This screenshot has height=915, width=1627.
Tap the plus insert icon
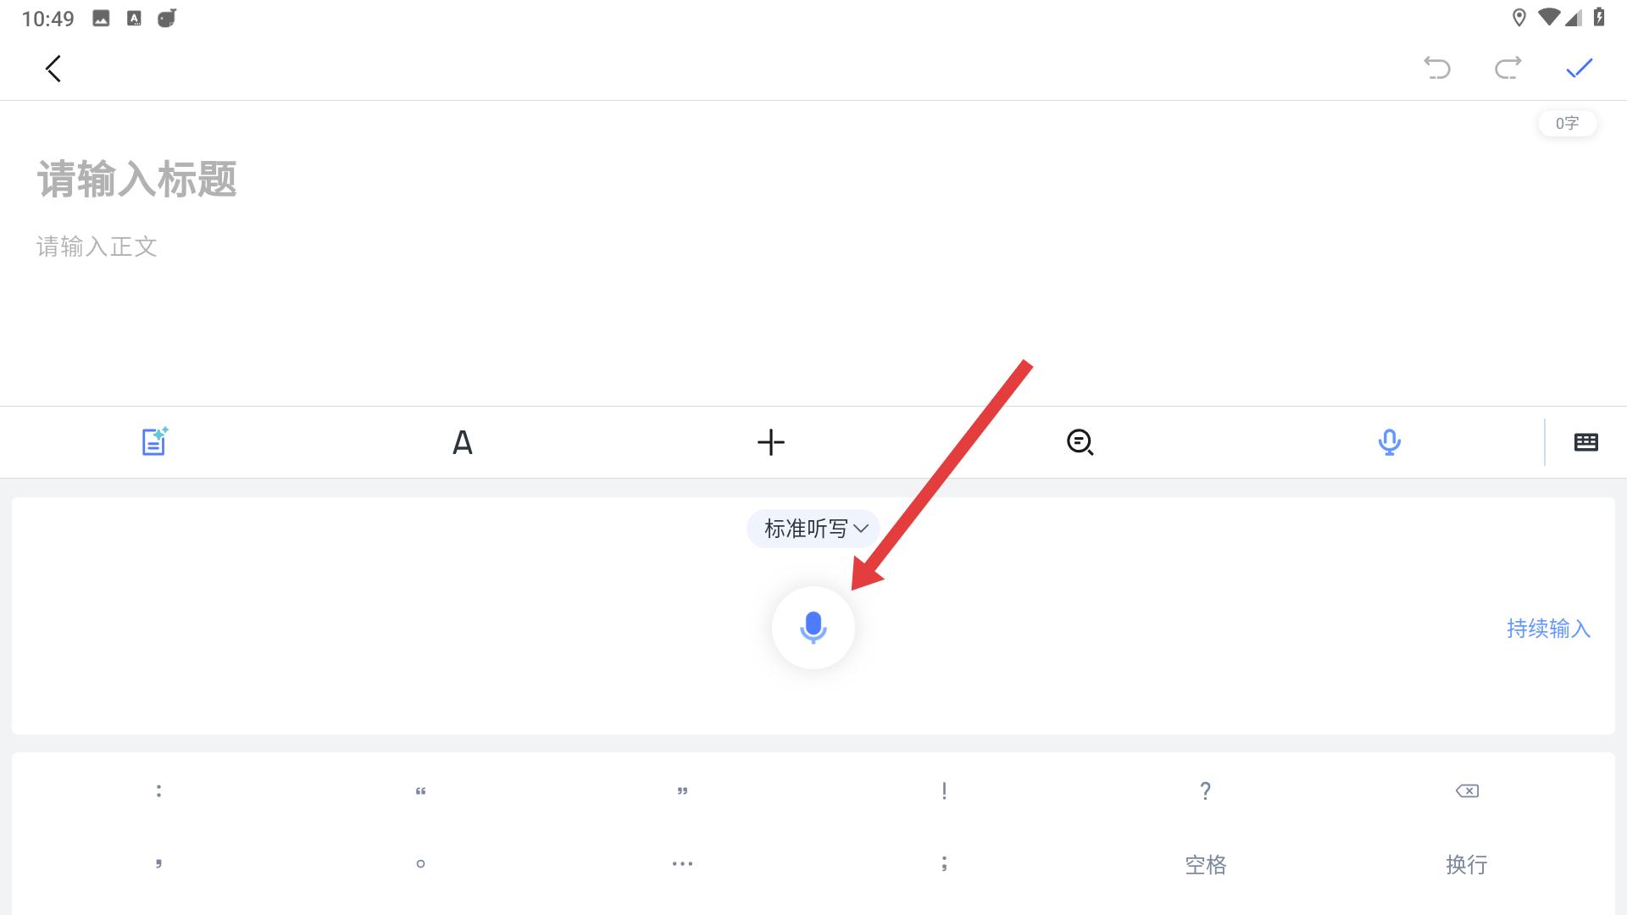click(771, 442)
